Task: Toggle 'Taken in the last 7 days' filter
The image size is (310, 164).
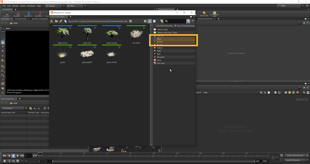Action: tap(174, 32)
